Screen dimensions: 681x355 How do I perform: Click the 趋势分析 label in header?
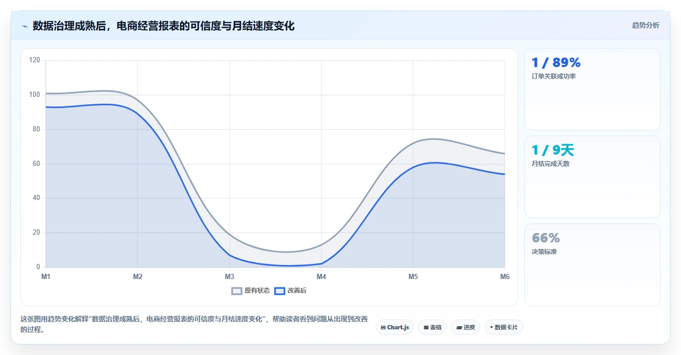pos(645,25)
